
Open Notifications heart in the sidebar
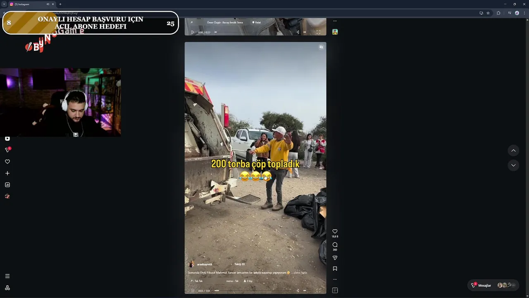(x=7, y=162)
